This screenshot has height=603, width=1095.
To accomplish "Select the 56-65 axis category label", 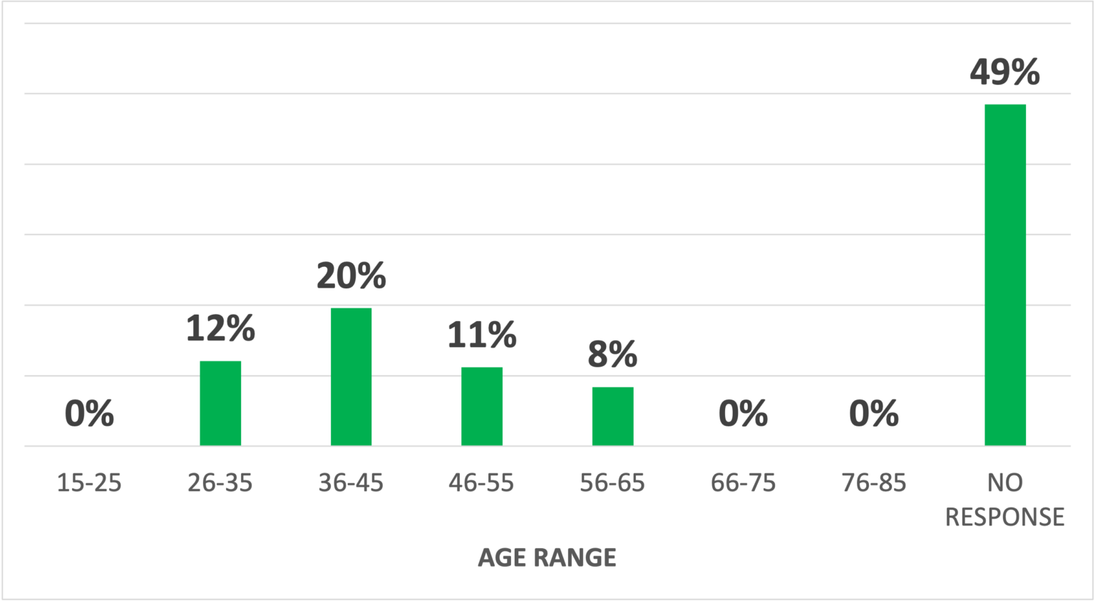I will tap(612, 483).
